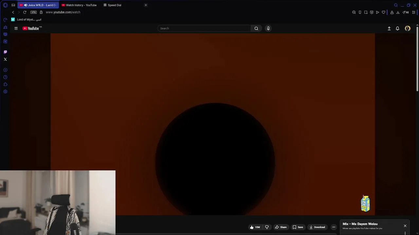The image size is (419, 235).
Task: View site security lock info
Action: pyautogui.click(x=41, y=12)
